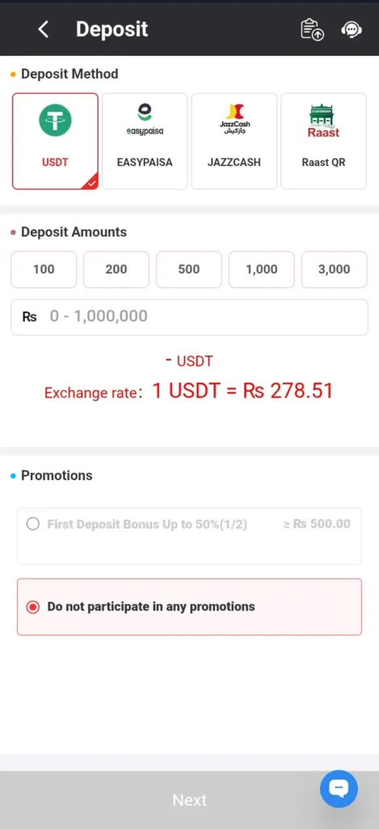Select the 3,000 preset amount

(334, 270)
